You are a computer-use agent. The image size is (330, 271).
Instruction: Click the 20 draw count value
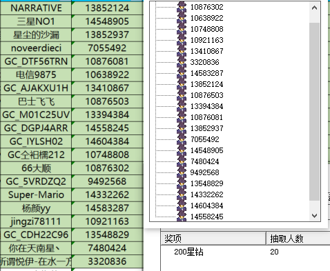coord(274,252)
